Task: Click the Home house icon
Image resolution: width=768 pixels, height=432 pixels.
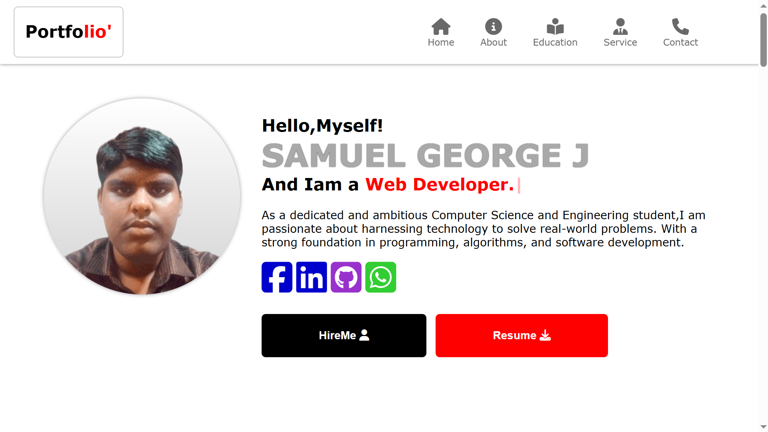Action: pos(441,27)
